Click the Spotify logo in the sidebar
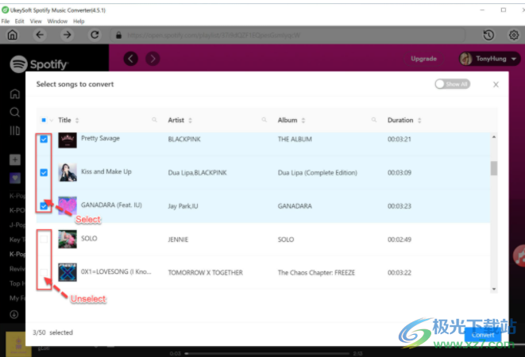Screen dimensions: 525x357 click(x=39, y=64)
